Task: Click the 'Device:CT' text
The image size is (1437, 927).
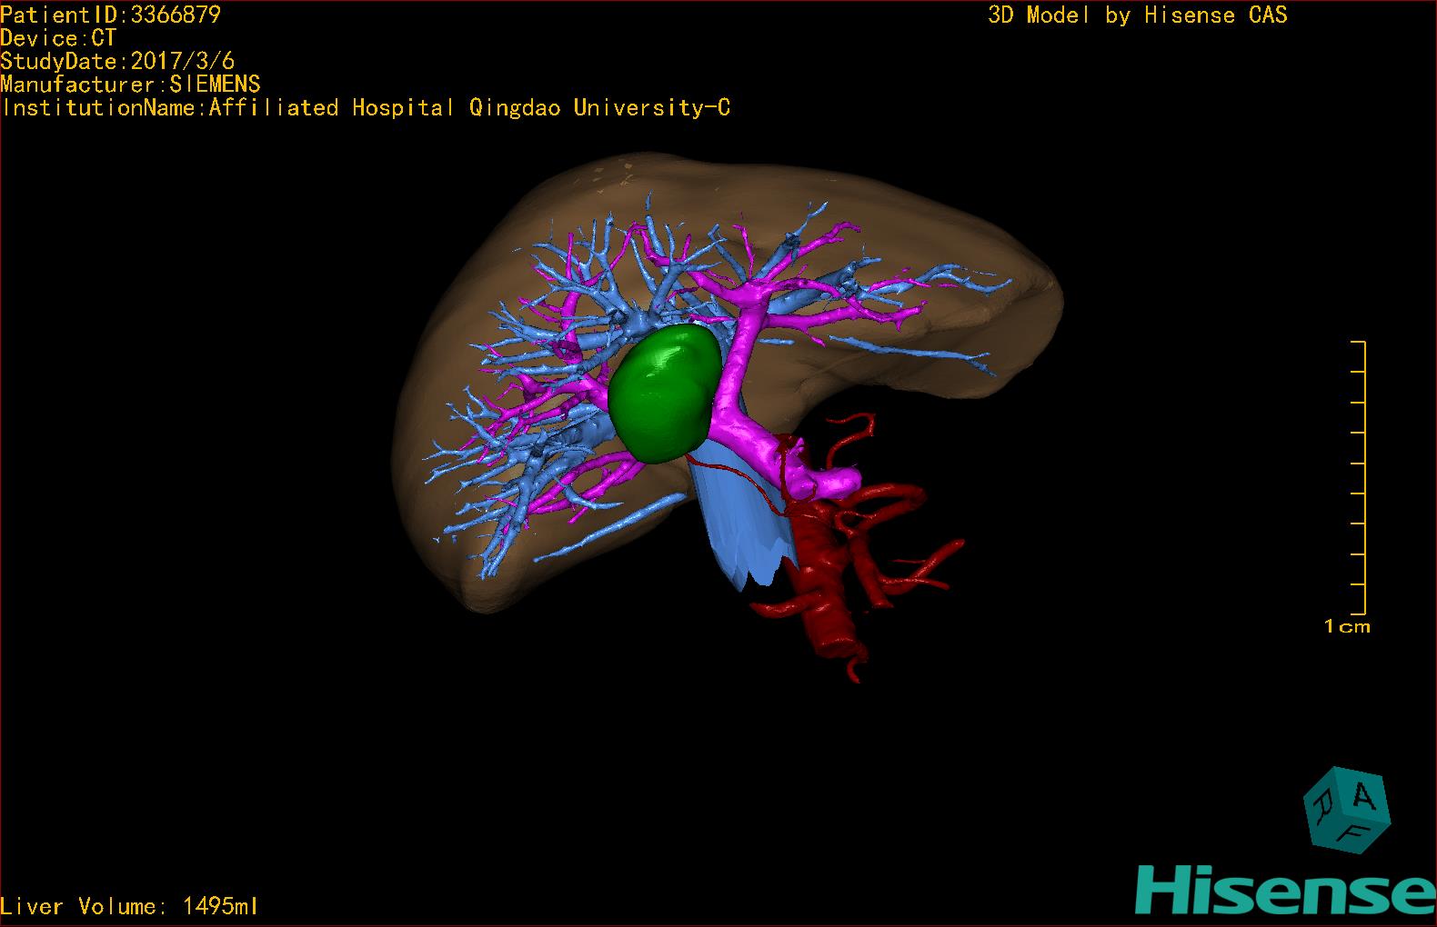Action: (58, 38)
